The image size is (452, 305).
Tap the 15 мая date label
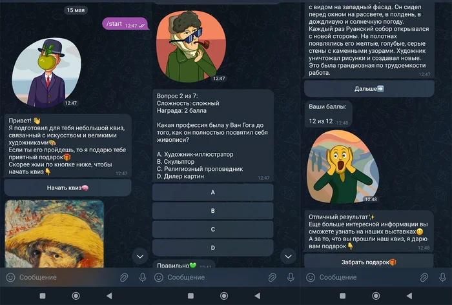[76, 10]
